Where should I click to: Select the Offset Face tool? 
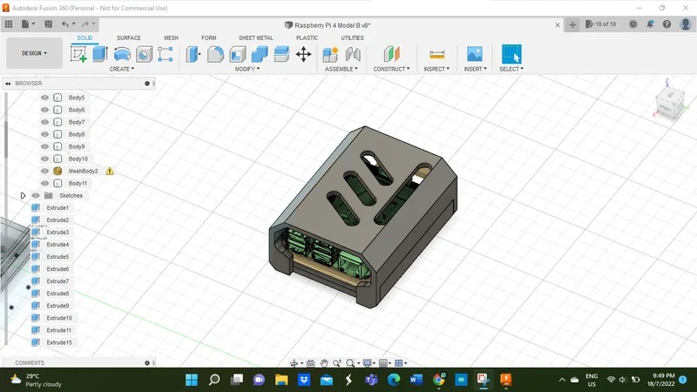pos(281,54)
